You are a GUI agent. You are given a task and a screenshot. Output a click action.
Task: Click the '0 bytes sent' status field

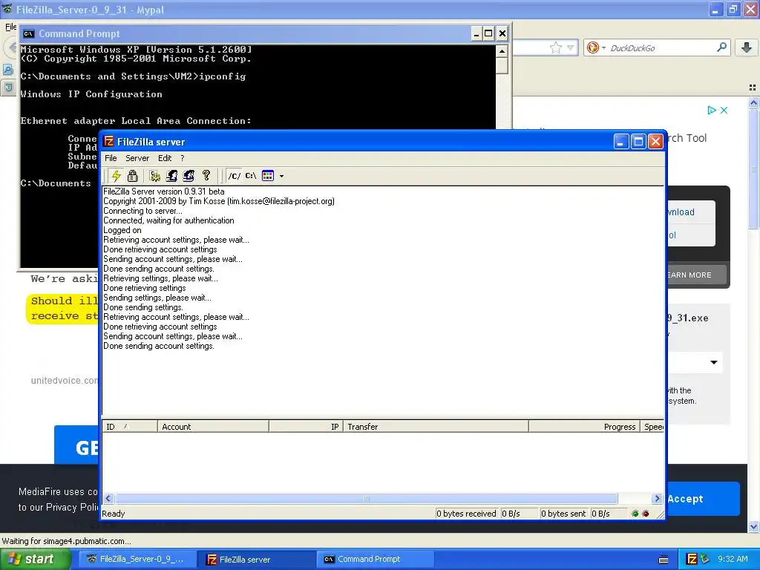click(x=564, y=514)
